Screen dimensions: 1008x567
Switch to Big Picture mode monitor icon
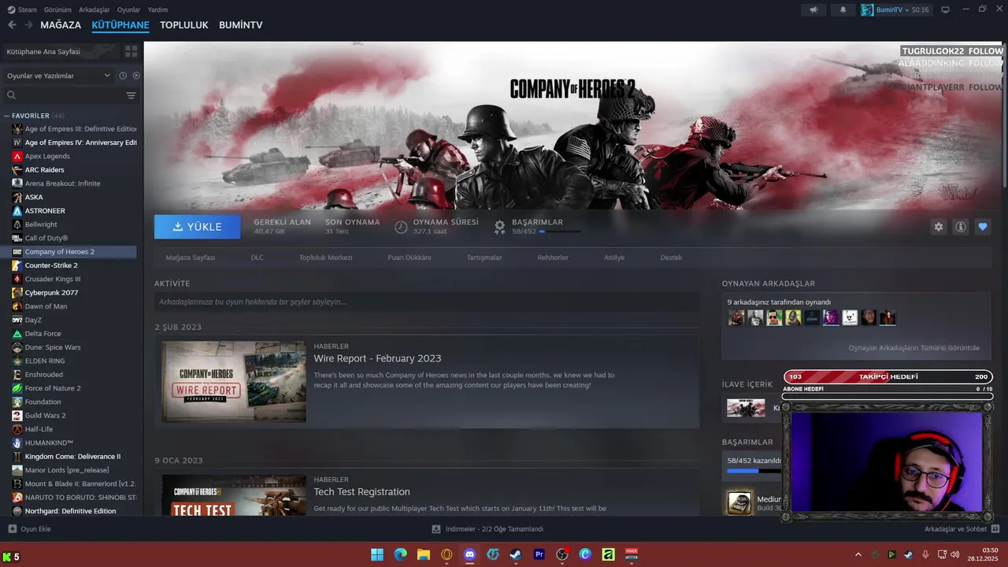click(945, 9)
